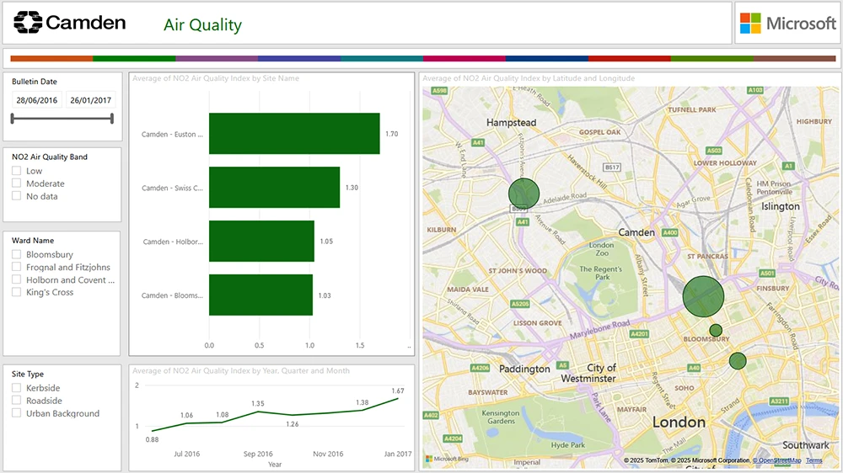
Task: Click the Air Quality page title
Action: point(202,25)
